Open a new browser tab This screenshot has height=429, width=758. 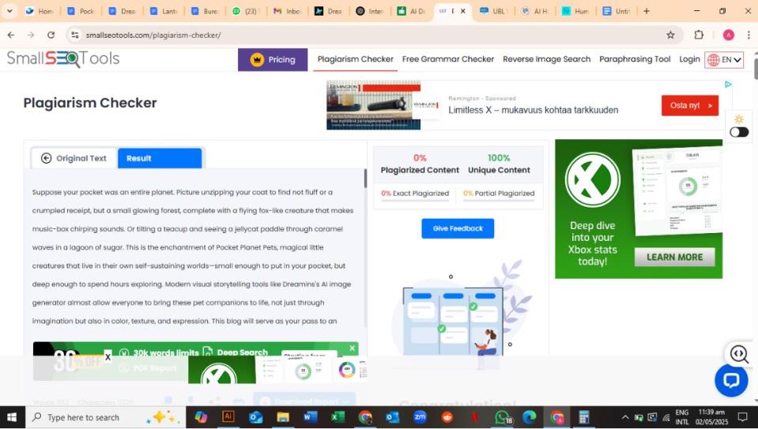coord(647,10)
